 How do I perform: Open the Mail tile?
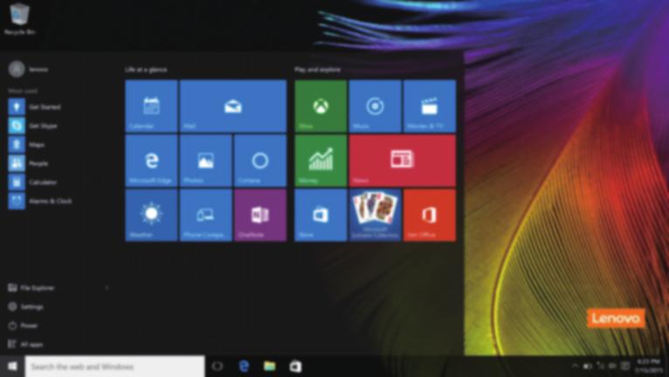233,106
